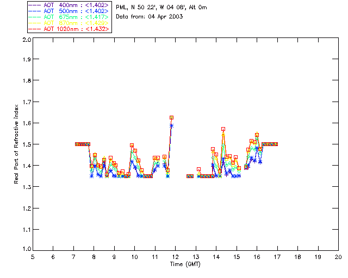Screen dimensions: 348x278
Task: Click x-axis tick label 13
Action: [196, 257]
